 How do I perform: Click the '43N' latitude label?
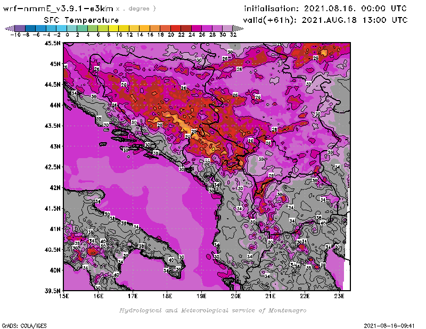55,146
